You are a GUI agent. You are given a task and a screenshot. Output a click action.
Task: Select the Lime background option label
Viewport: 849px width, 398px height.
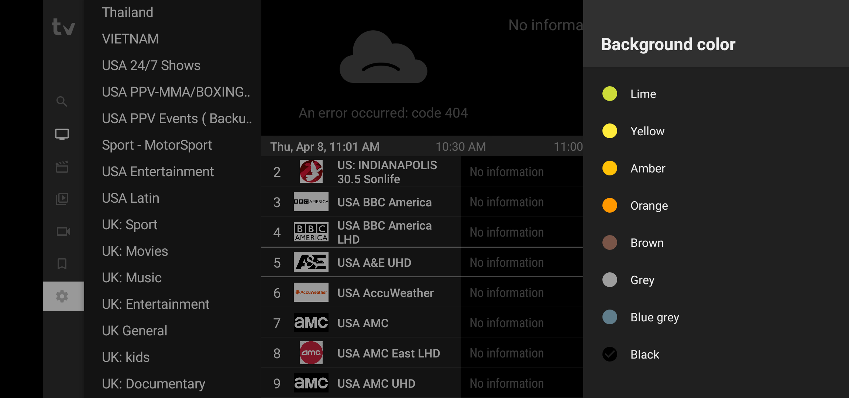[643, 94]
